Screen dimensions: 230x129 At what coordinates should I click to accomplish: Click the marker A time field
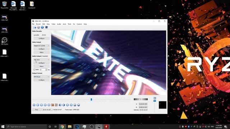click(143, 104)
